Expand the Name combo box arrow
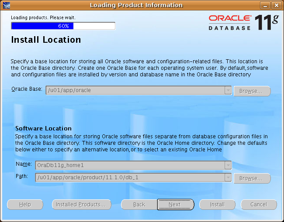The image size is (284, 222). 228,165
